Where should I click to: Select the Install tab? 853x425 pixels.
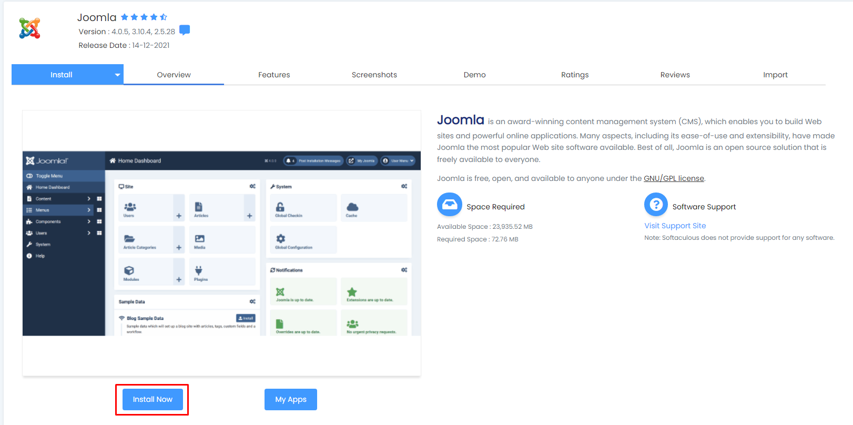pos(62,75)
